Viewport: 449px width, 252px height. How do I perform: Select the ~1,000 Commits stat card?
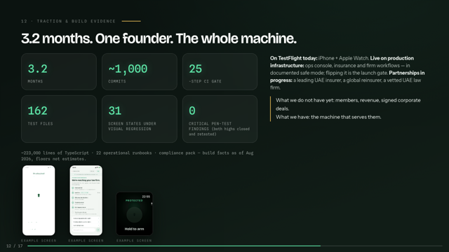(140, 71)
